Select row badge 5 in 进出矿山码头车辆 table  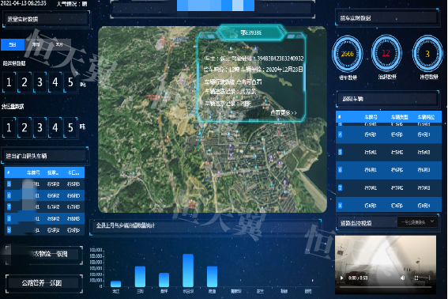9,184
